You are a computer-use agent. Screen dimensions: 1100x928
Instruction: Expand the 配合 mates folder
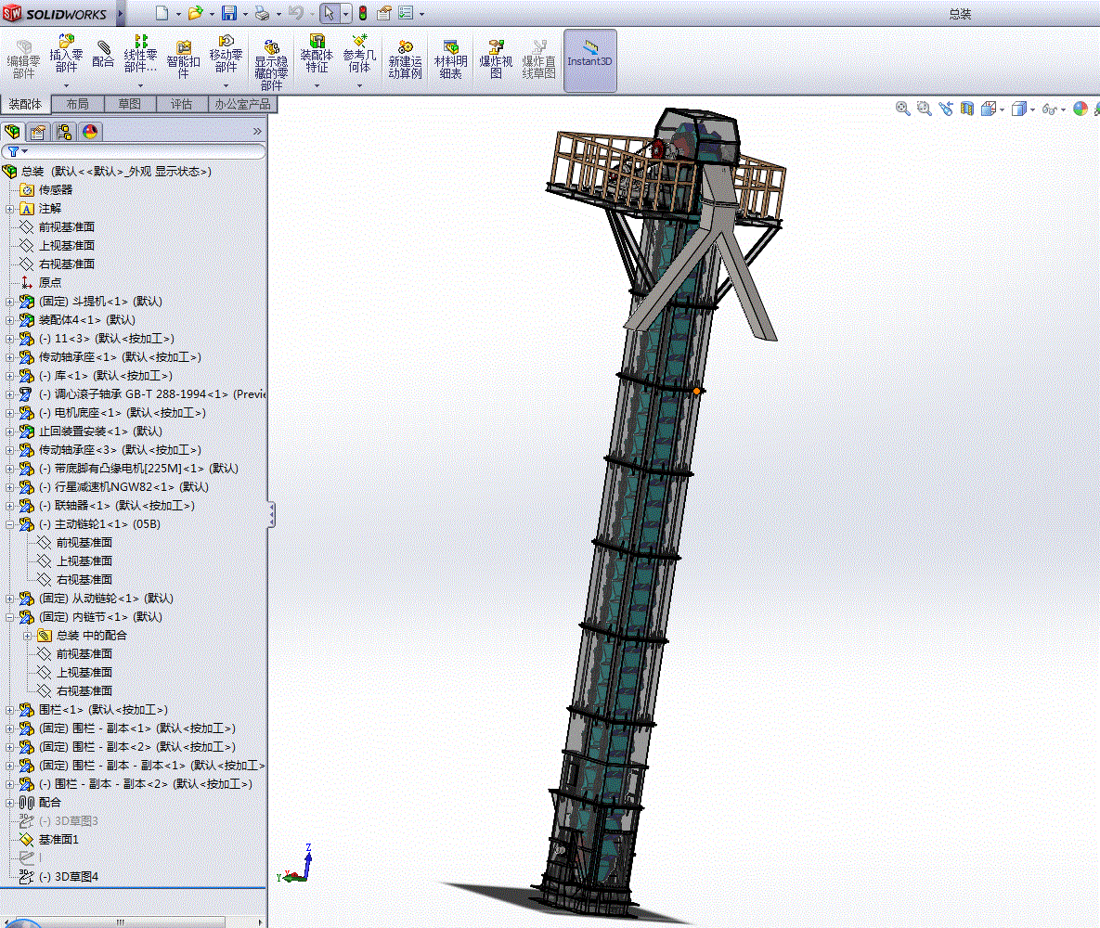10,803
